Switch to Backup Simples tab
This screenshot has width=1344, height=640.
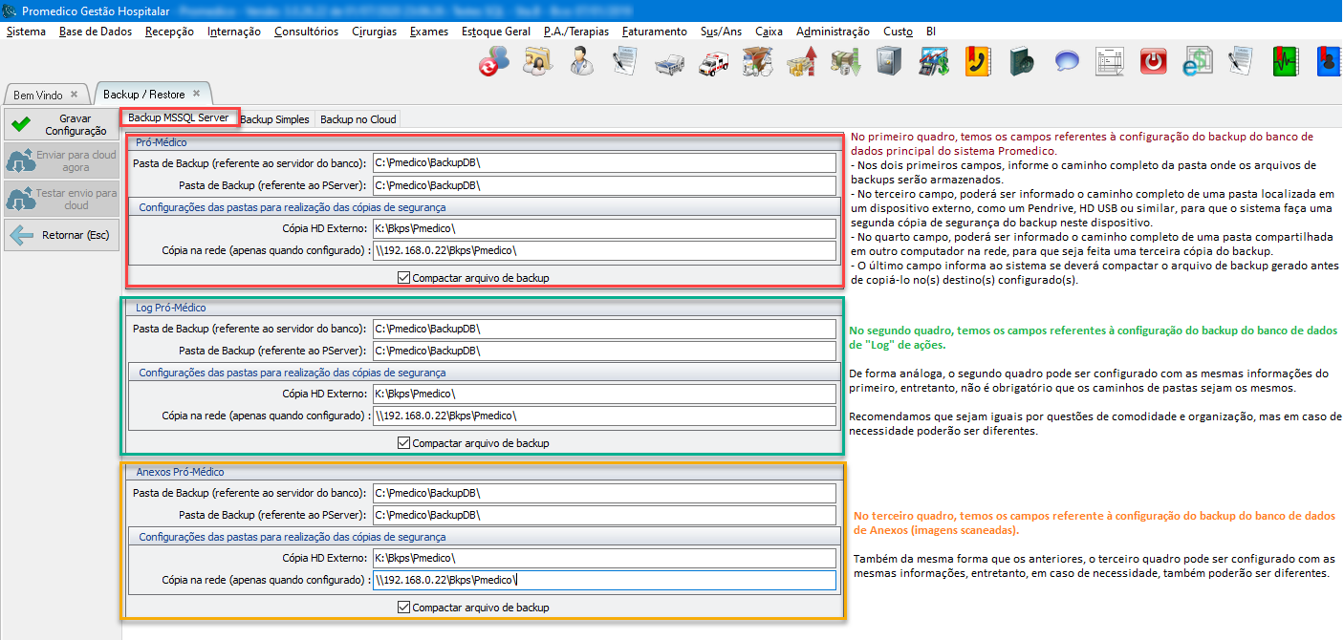coord(274,119)
